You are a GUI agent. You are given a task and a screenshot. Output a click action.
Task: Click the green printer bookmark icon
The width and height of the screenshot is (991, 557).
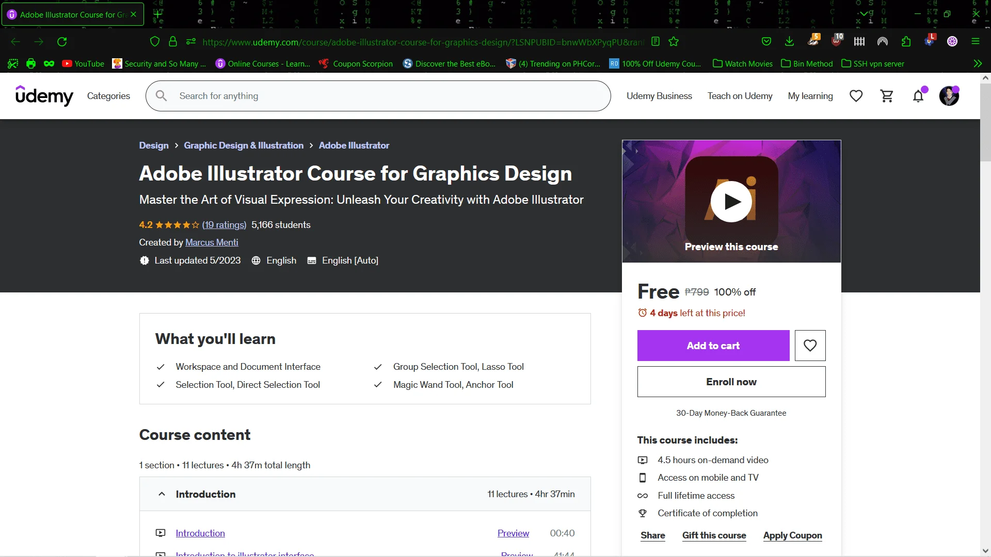pyautogui.click(x=31, y=64)
